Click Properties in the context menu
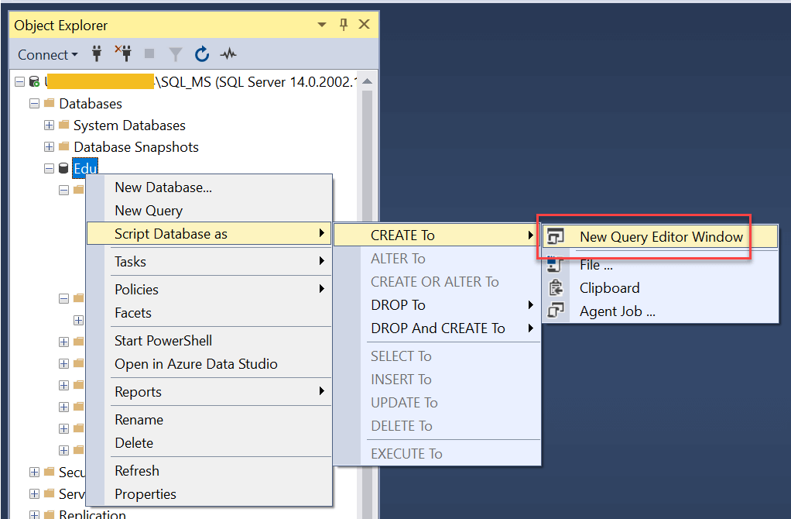The image size is (791, 519). (146, 494)
